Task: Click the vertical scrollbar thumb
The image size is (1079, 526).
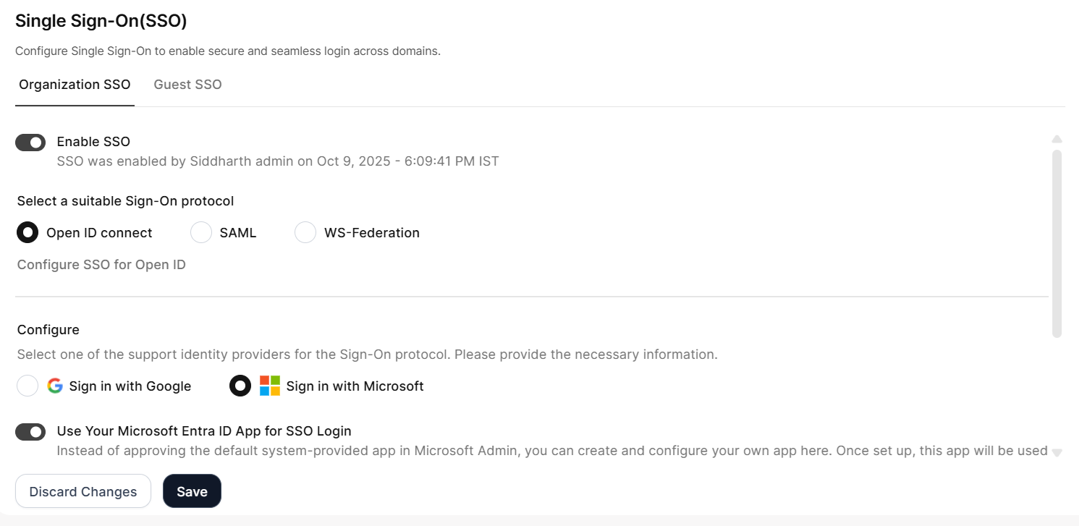Action: pos(1057,242)
